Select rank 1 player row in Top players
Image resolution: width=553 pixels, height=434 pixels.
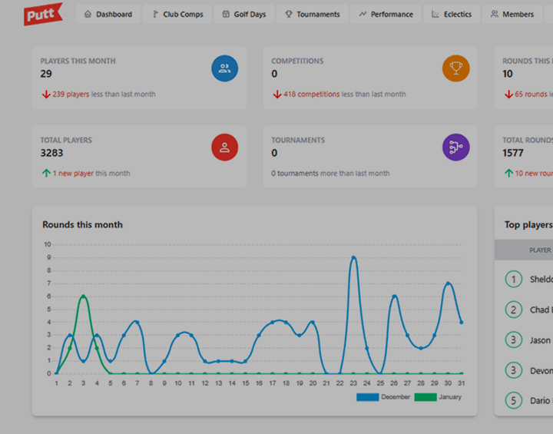tap(530, 280)
